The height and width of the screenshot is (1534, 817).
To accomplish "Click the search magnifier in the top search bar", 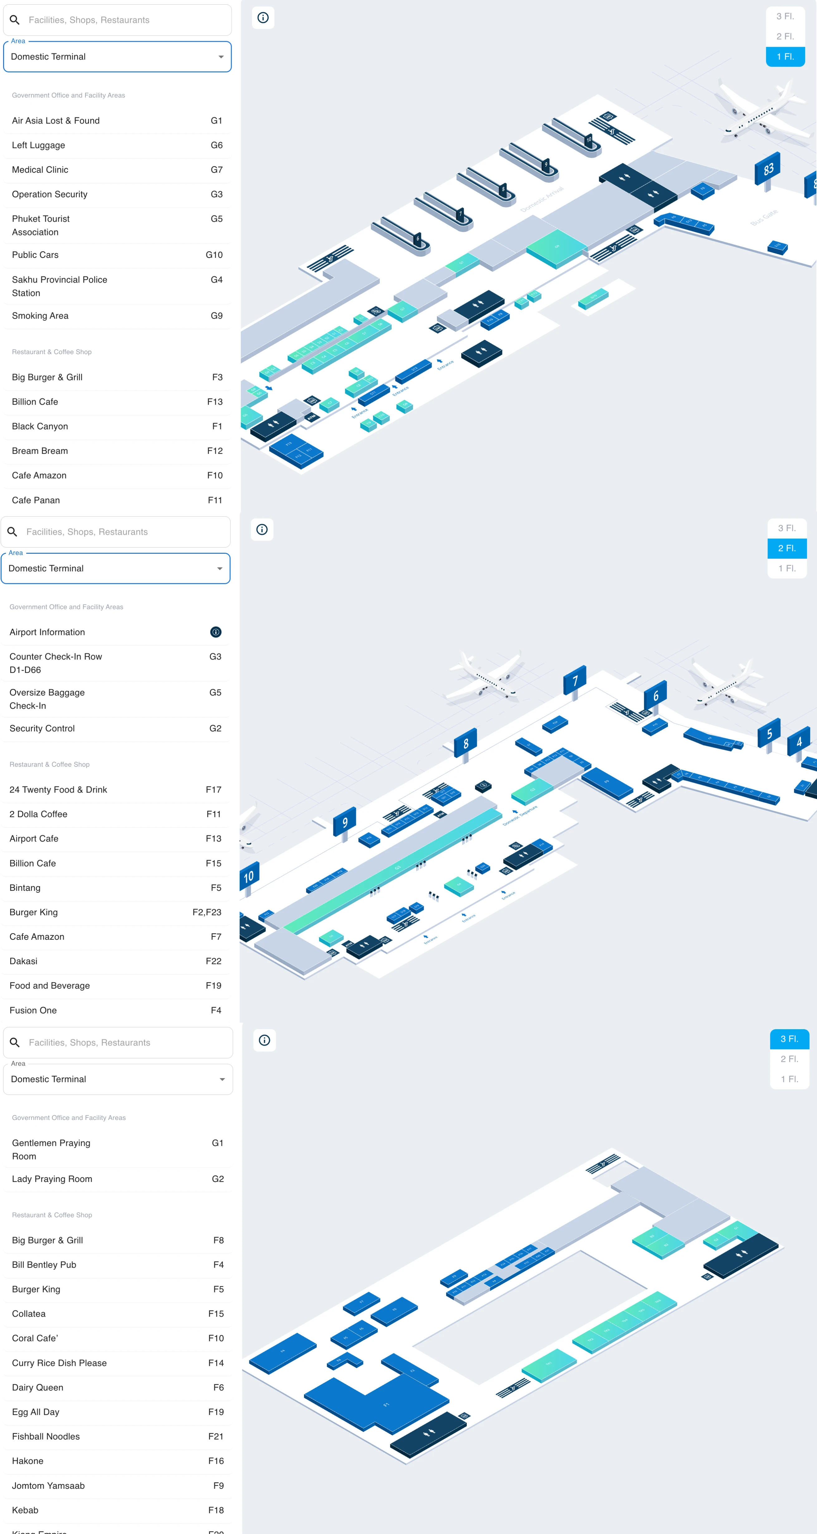I will 15,20.
